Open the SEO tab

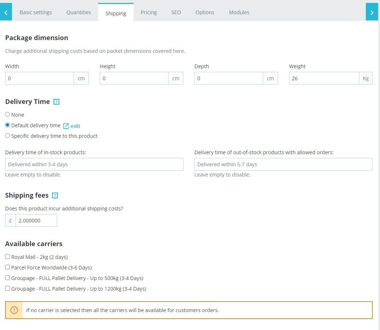tap(176, 12)
